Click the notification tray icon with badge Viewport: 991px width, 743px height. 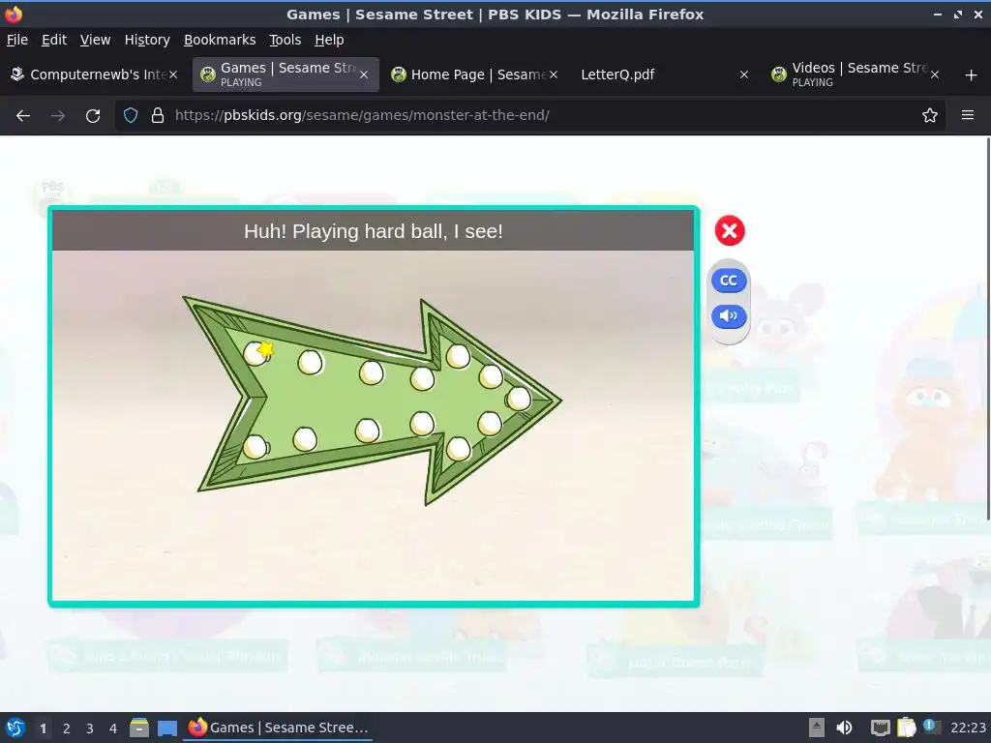(930, 727)
